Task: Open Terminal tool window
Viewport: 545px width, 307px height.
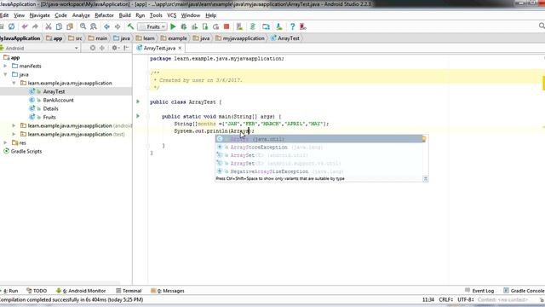Action: click(129, 291)
